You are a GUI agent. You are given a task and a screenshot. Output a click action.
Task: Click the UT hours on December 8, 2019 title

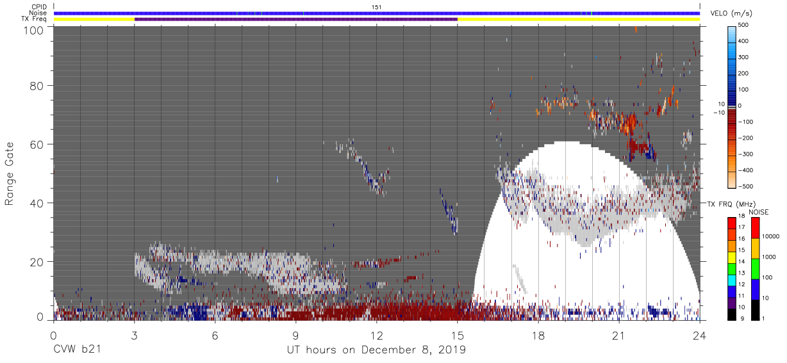coord(376,350)
